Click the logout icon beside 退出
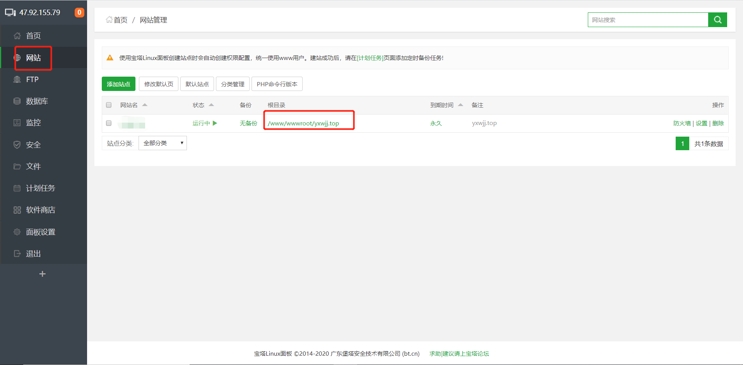 [x=17, y=254]
